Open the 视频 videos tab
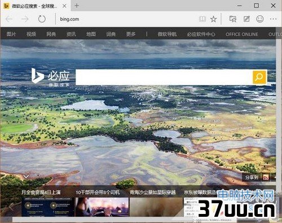 click(31, 34)
